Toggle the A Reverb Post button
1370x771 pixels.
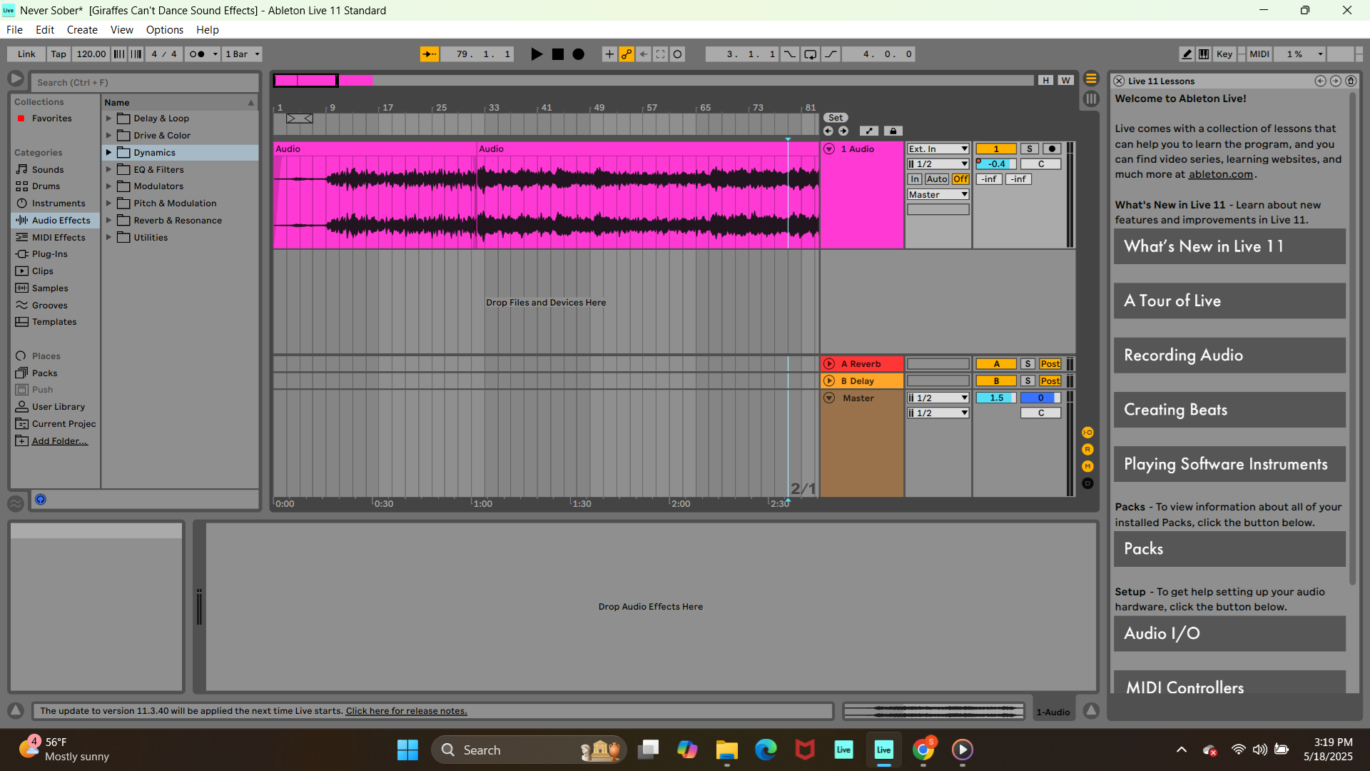1050,364
